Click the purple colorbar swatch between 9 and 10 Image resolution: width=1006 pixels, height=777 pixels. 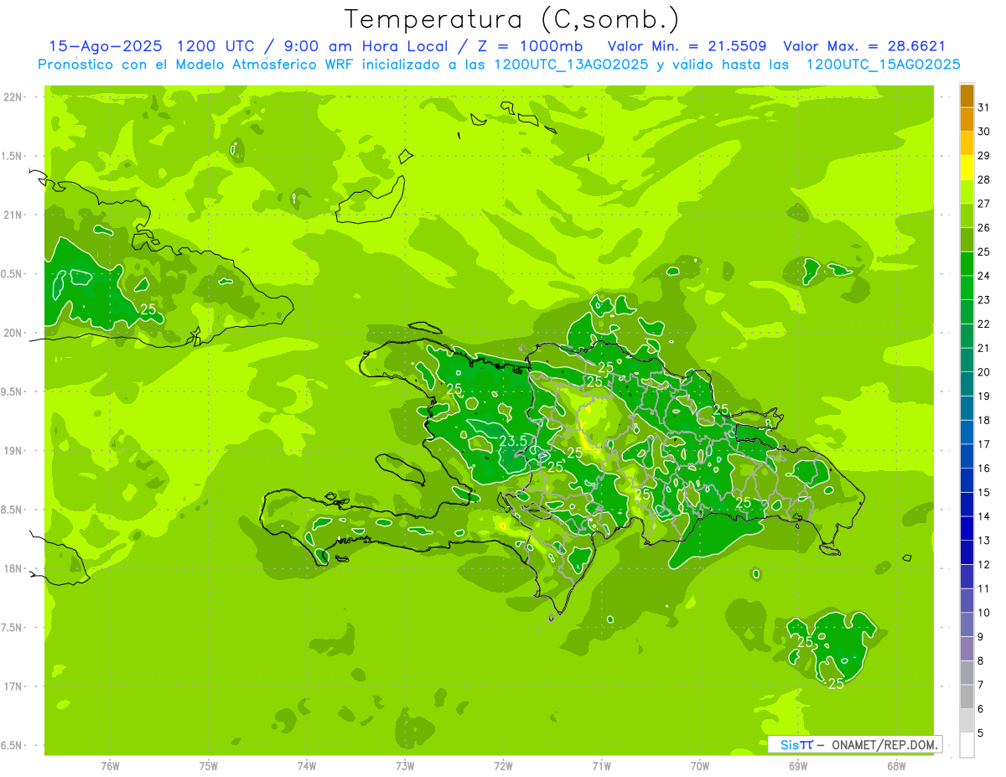[x=967, y=624]
